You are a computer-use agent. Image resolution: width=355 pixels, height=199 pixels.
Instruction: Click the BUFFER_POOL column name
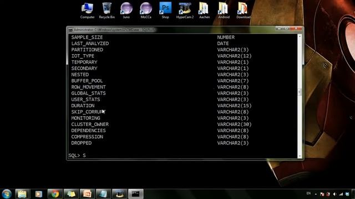(x=87, y=81)
